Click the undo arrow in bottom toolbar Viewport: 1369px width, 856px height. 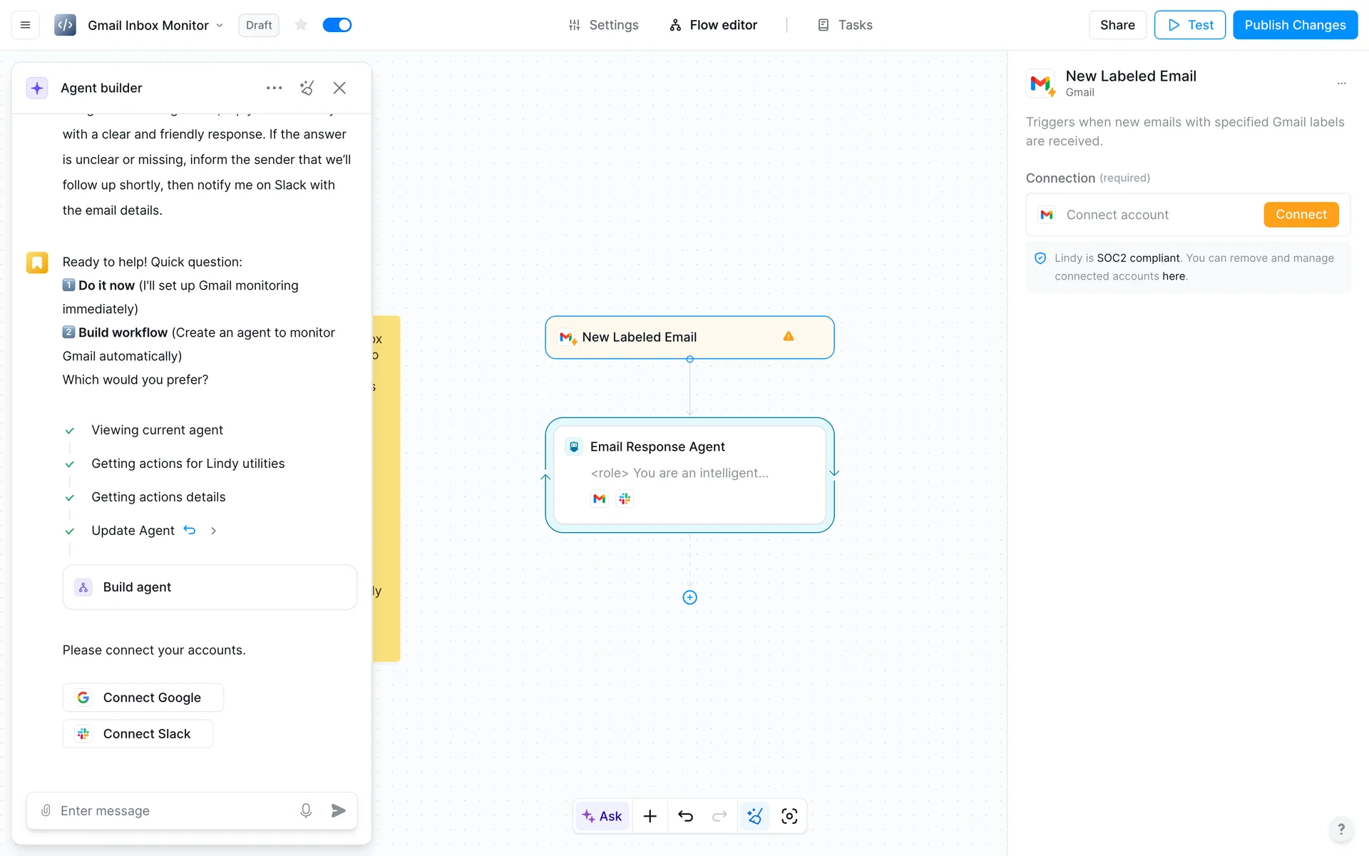[685, 816]
